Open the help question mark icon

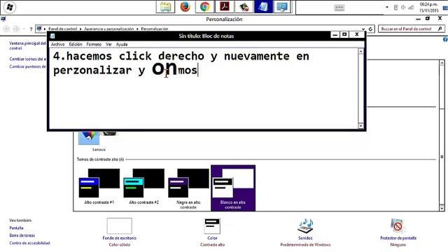445,40
